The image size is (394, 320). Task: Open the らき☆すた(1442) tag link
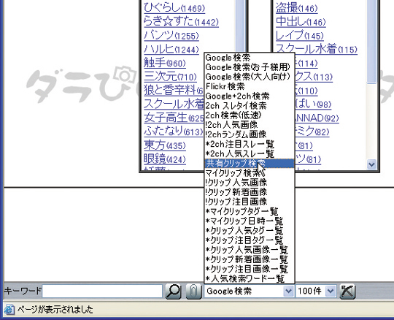[181, 21]
